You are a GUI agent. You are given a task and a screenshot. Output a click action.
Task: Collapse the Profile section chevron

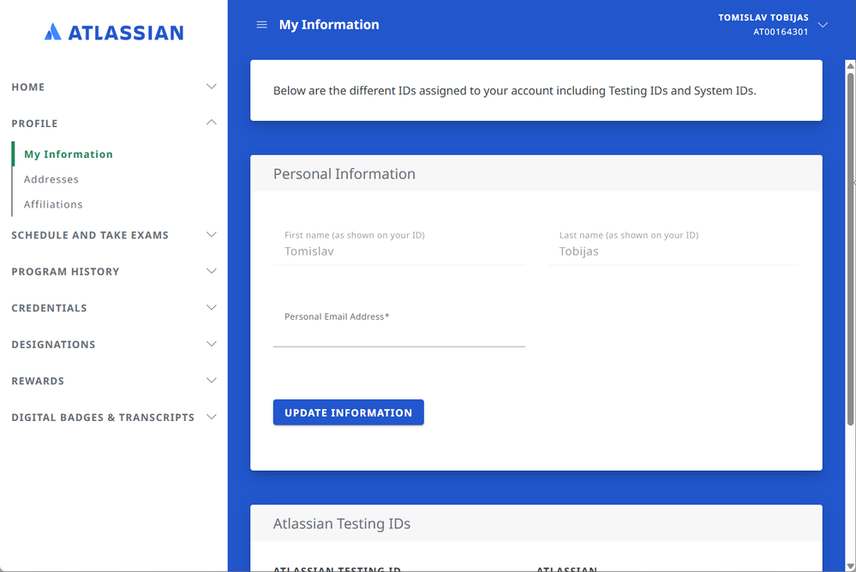click(212, 123)
